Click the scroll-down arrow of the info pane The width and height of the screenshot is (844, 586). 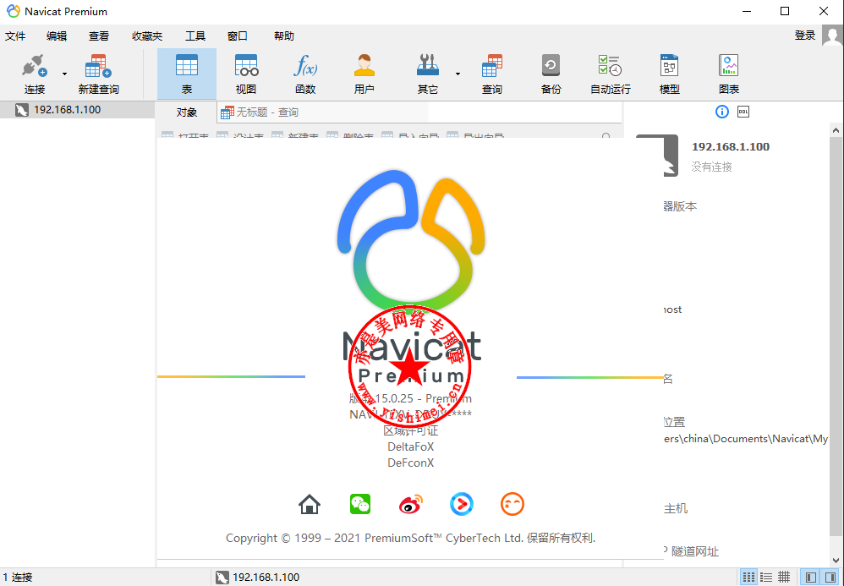point(836,560)
